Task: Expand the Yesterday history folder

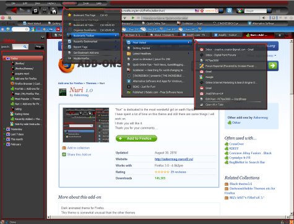Action: 4,129
